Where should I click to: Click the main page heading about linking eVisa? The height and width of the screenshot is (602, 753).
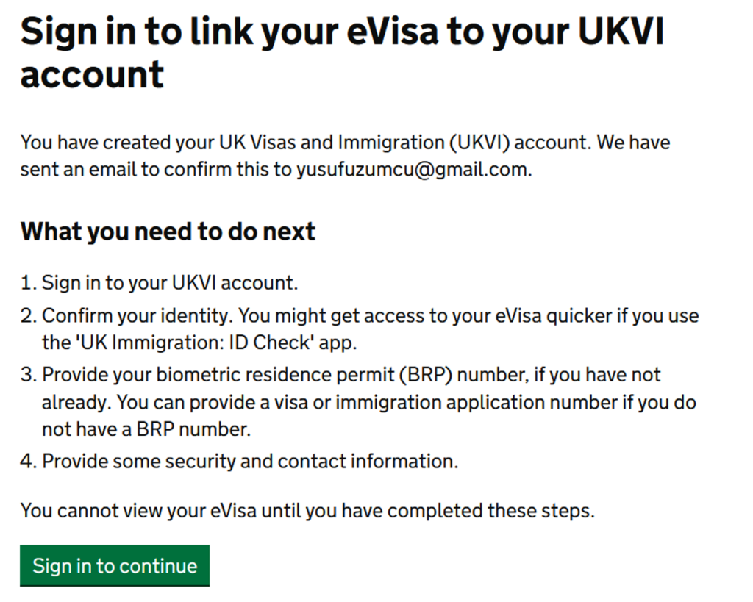coord(342,53)
